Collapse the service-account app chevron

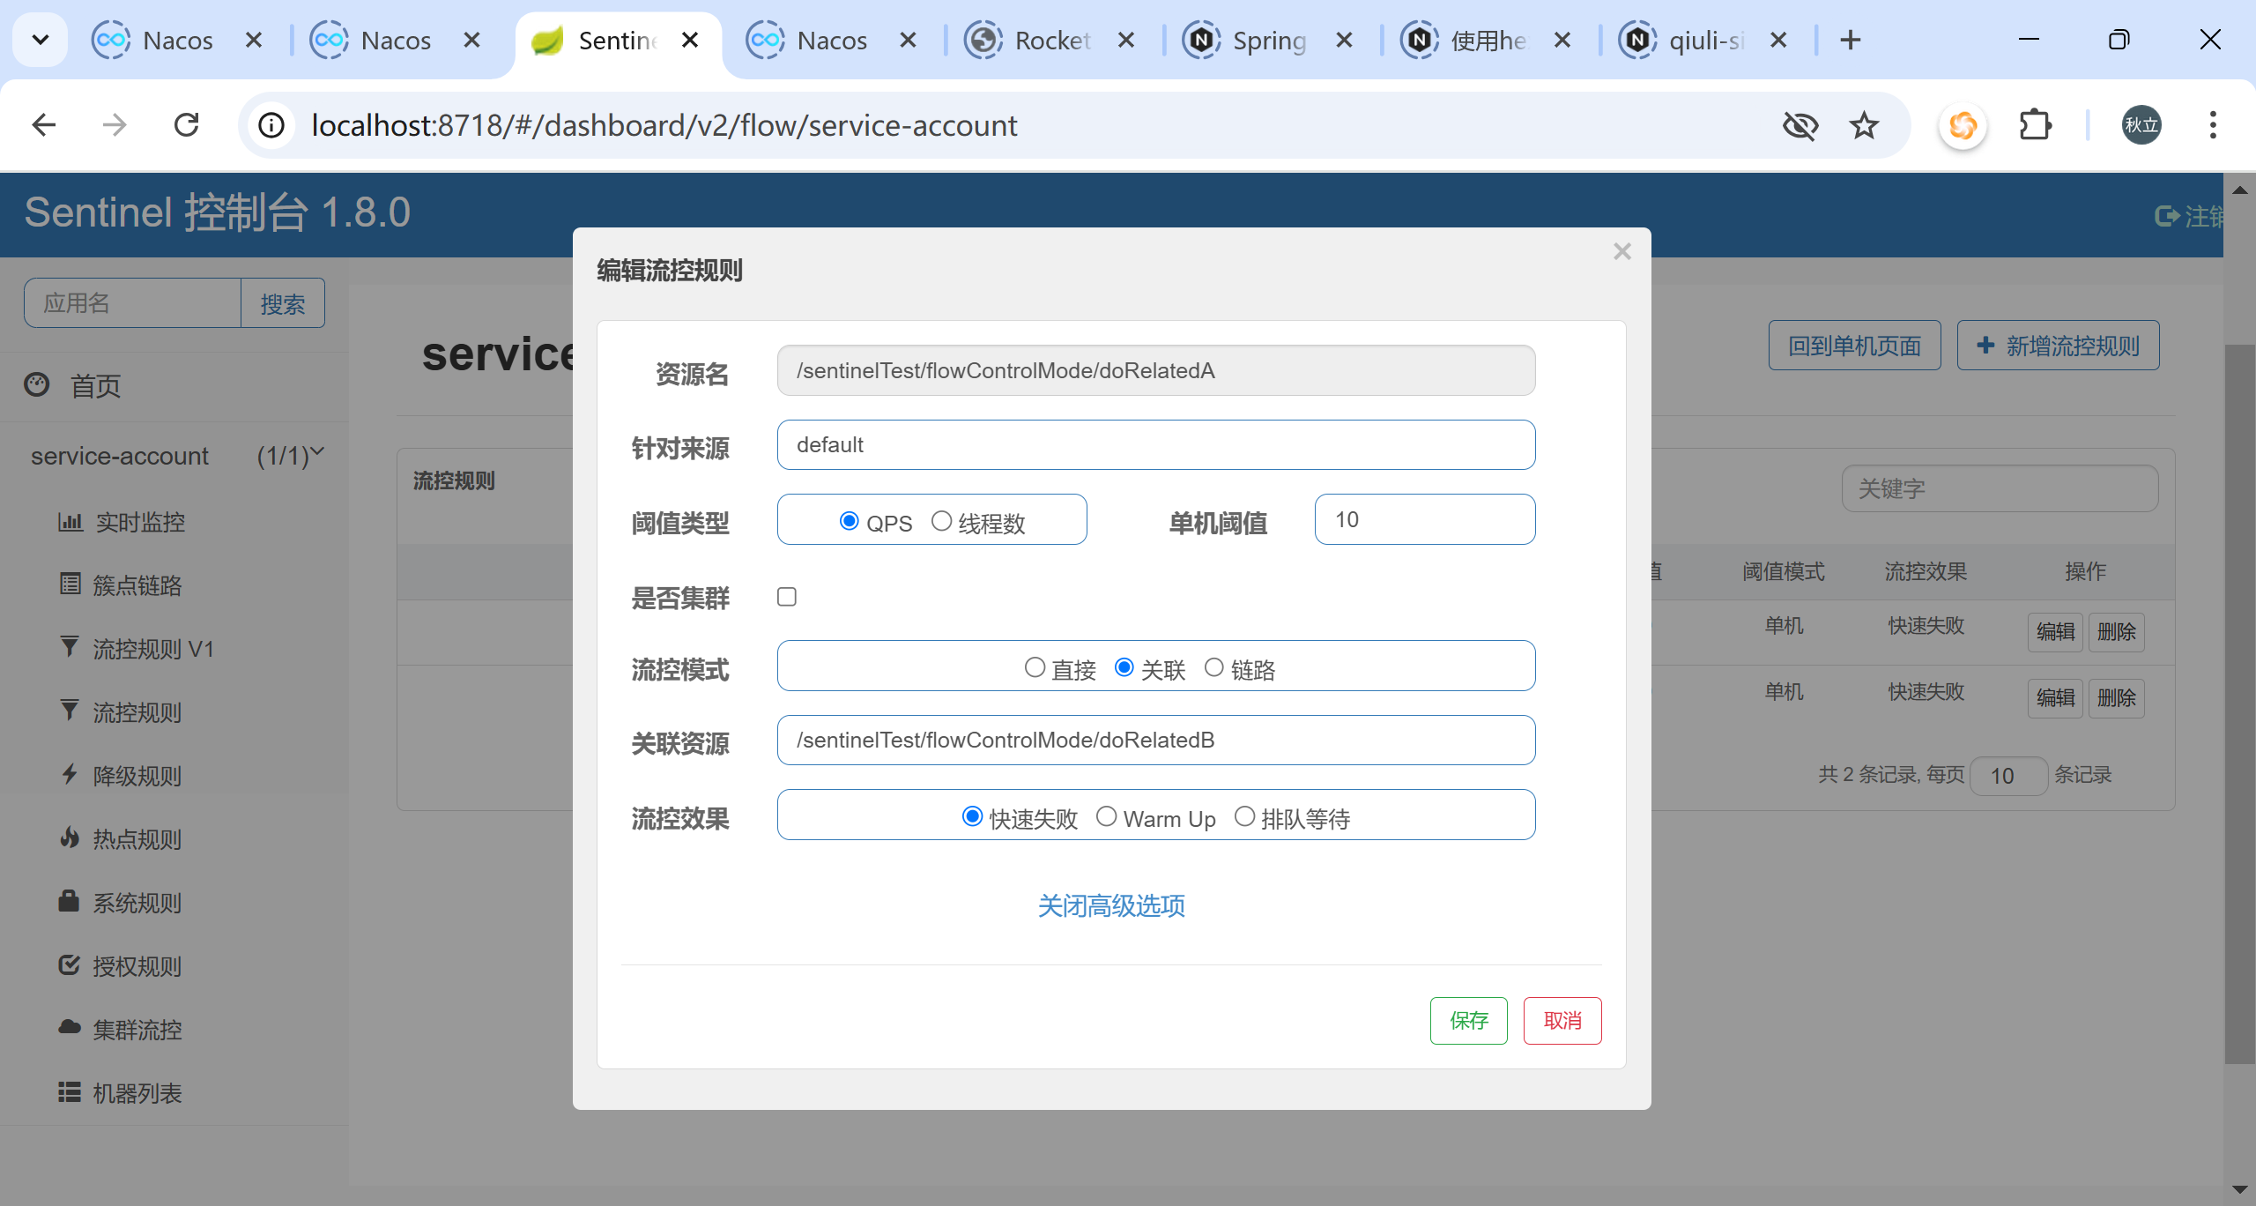pyautogui.click(x=318, y=452)
